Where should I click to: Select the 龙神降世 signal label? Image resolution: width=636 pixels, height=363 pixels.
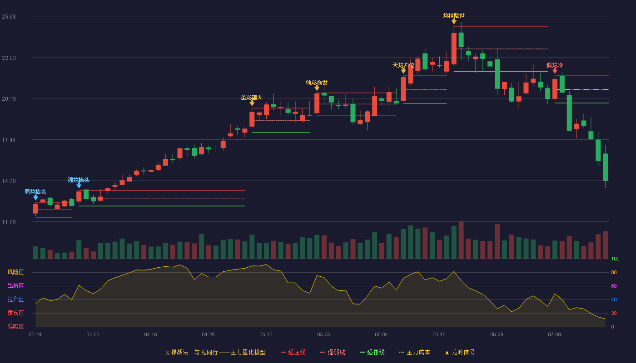coord(454,16)
